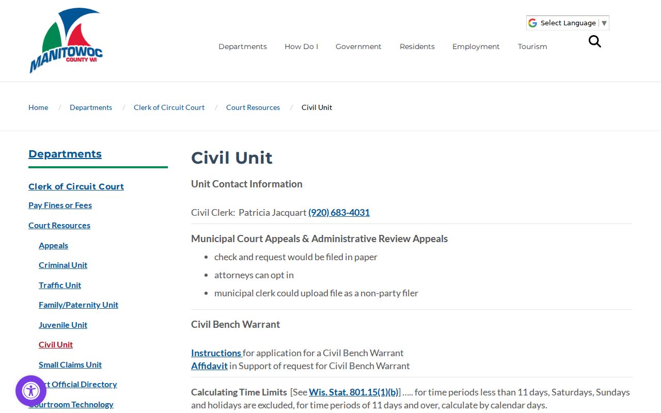
Task: Click the Civil Bench Warrant heading
Action: pyautogui.click(x=235, y=325)
